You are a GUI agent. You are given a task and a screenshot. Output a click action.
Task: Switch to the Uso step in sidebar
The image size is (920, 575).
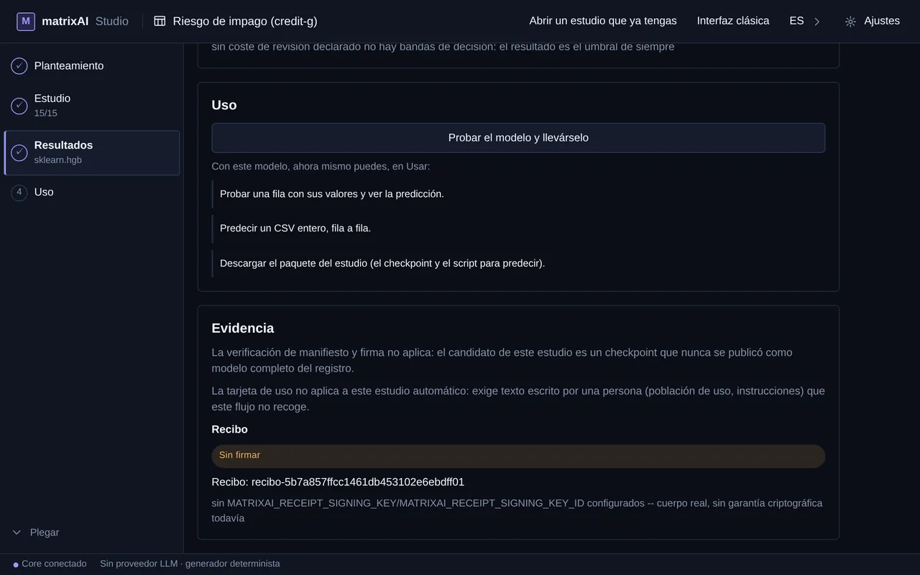coord(92,193)
